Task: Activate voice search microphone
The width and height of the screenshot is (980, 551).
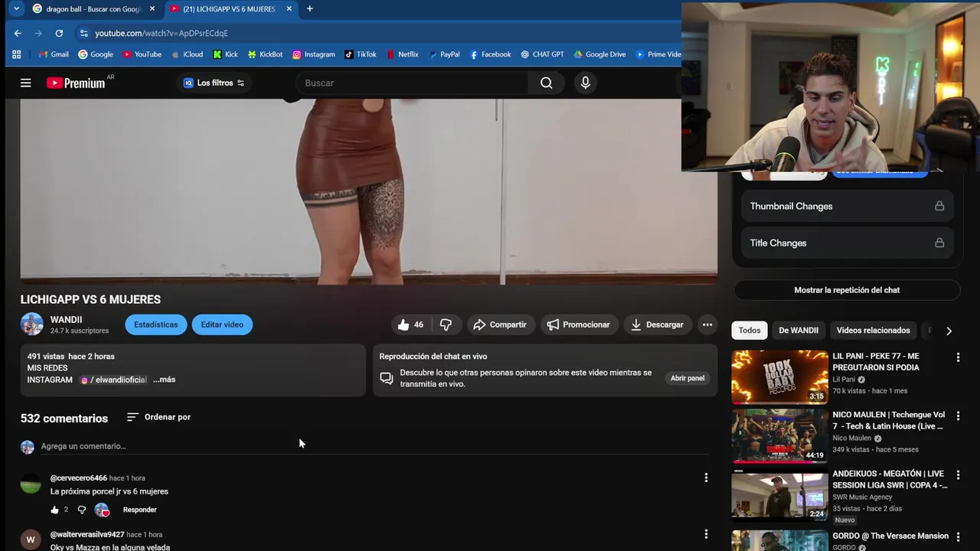Action: (585, 83)
